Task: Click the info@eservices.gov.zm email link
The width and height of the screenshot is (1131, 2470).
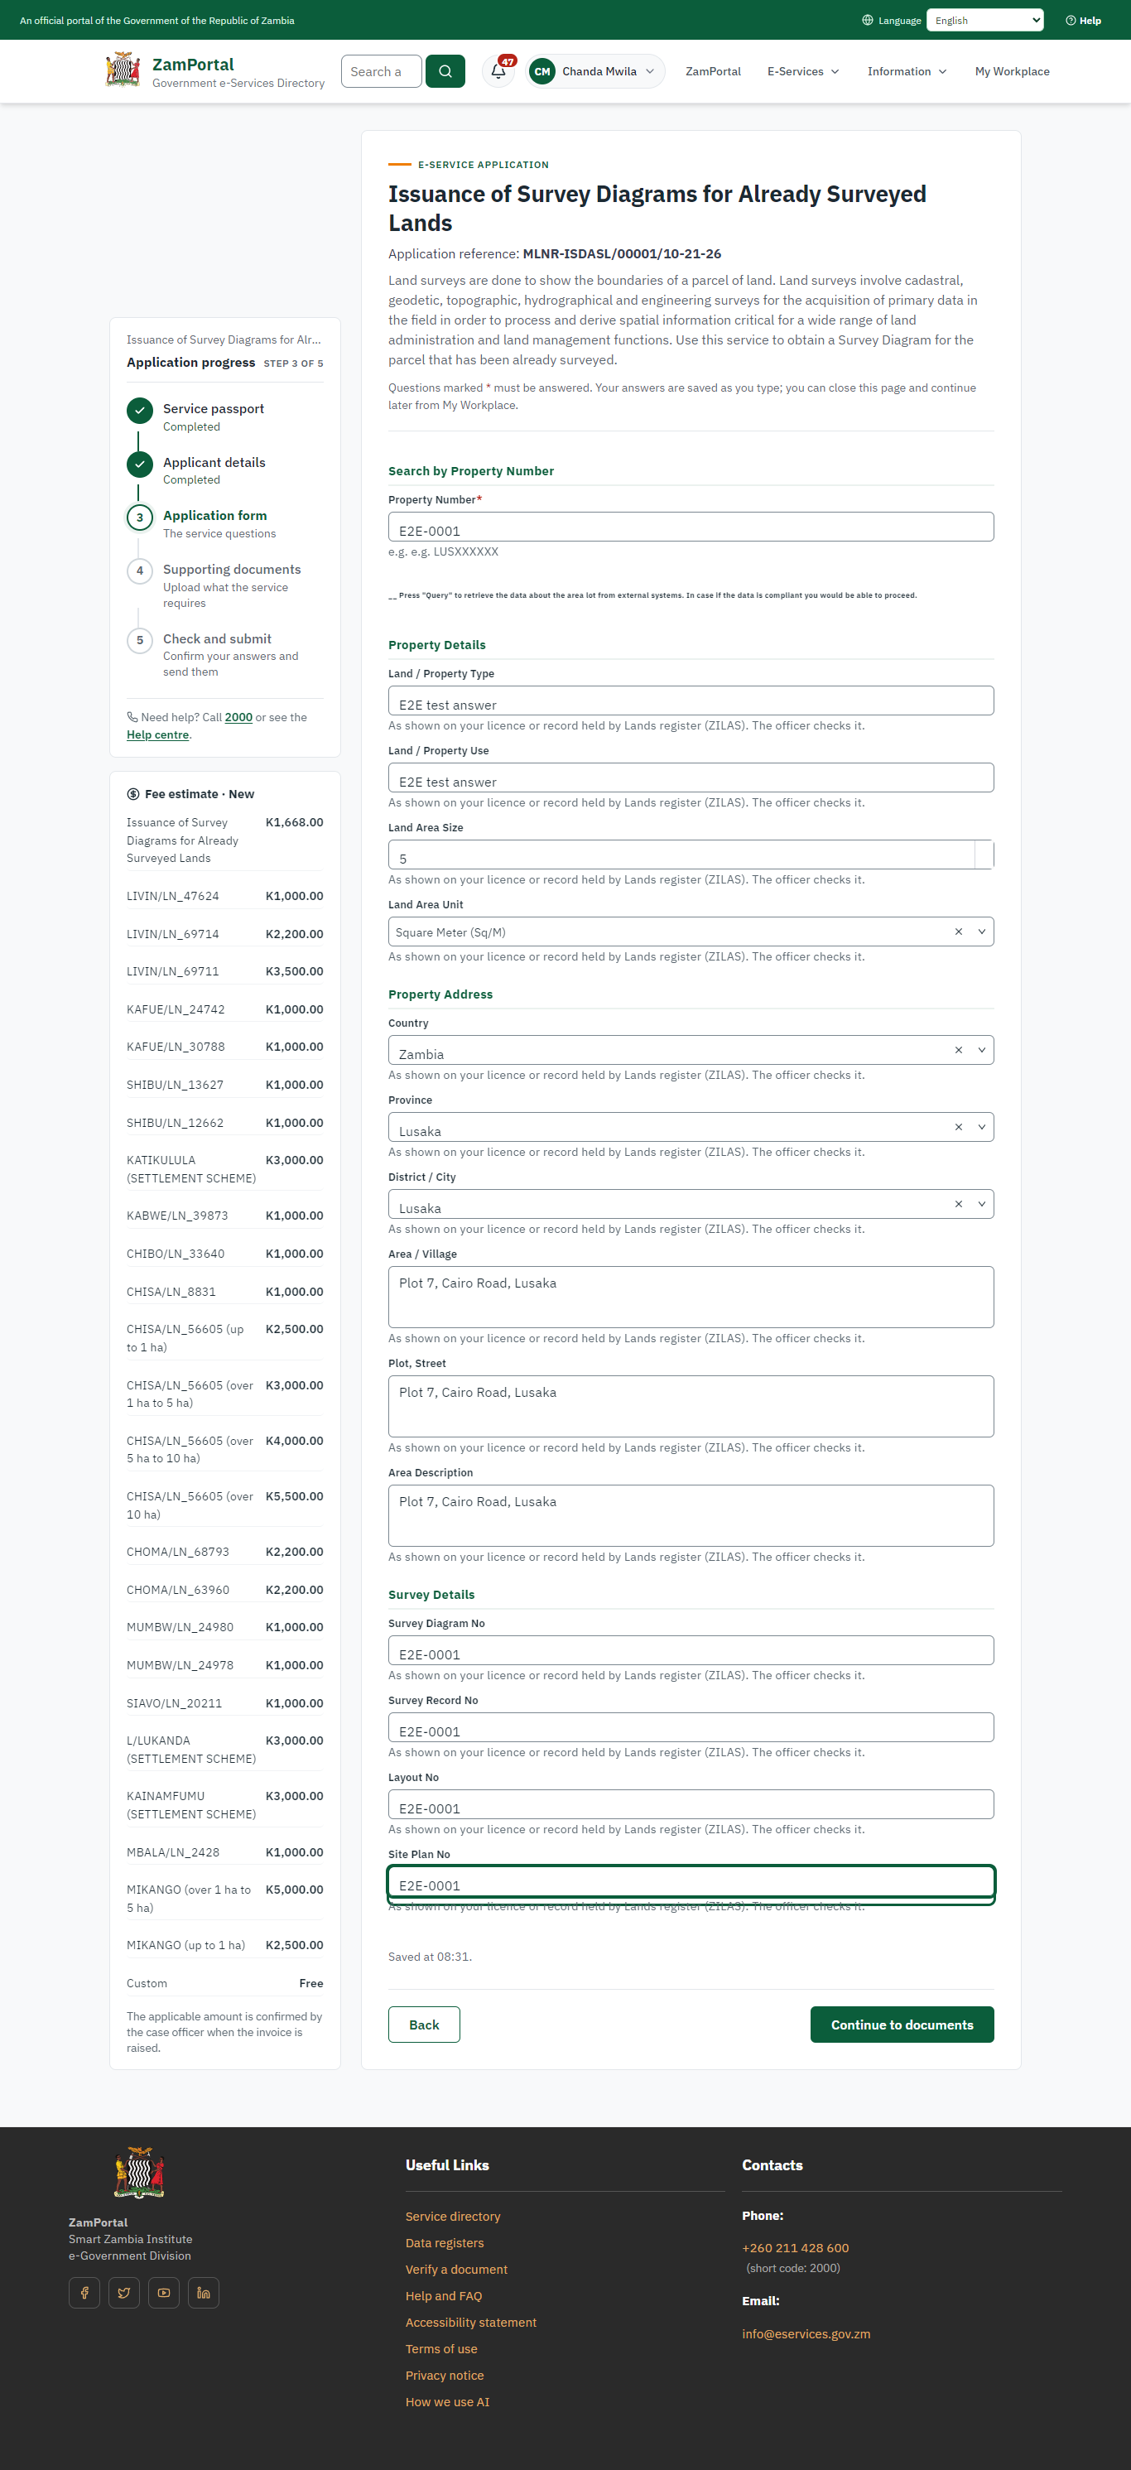Action: click(806, 2333)
